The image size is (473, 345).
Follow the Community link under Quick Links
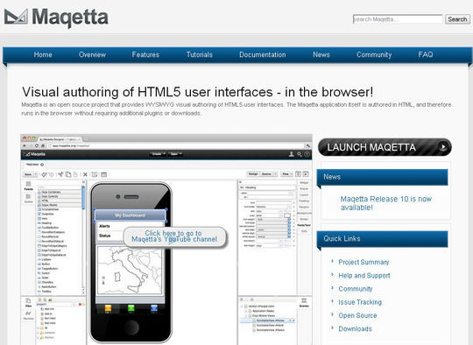point(356,289)
